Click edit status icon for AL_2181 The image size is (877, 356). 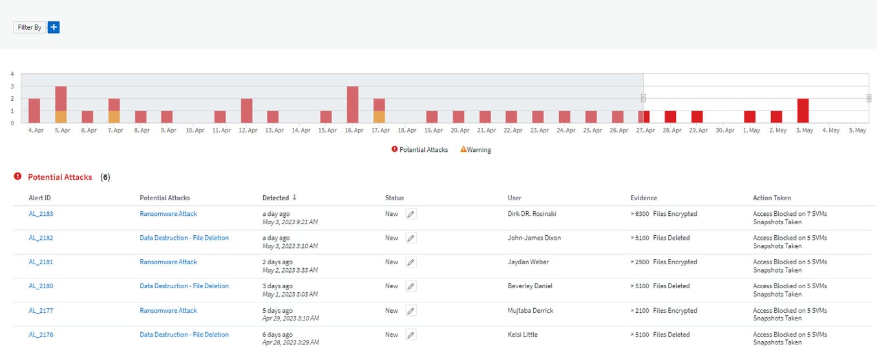pyautogui.click(x=411, y=262)
